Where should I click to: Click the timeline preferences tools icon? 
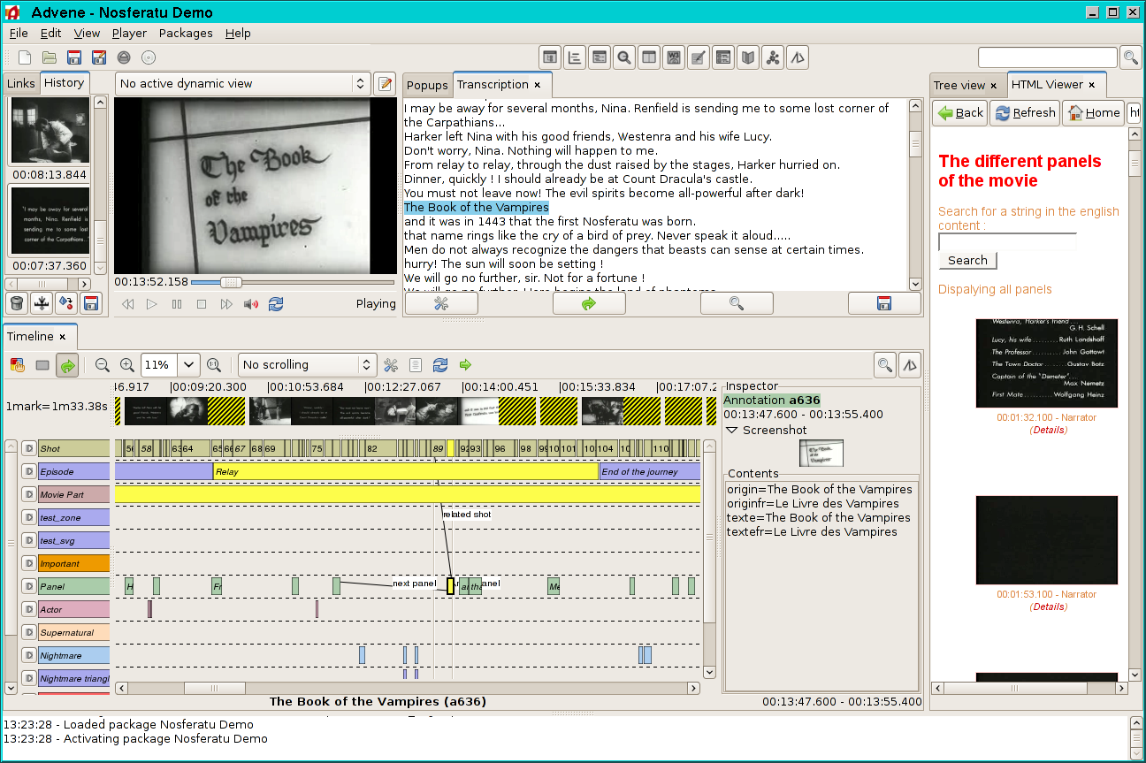[391, 365]
